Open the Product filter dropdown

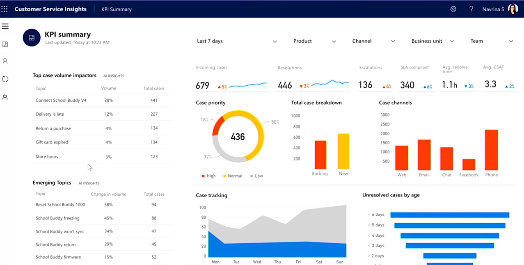[314, 41]
